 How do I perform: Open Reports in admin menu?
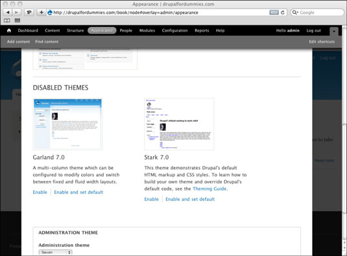pos(202,30)
